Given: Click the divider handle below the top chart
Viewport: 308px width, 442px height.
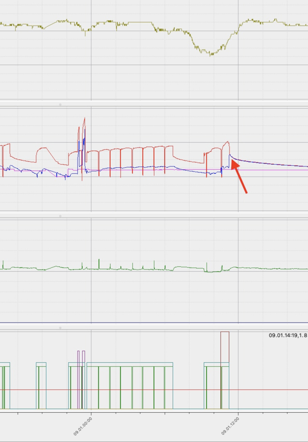Looking at the screenshot, I should (x=60, y=105).
